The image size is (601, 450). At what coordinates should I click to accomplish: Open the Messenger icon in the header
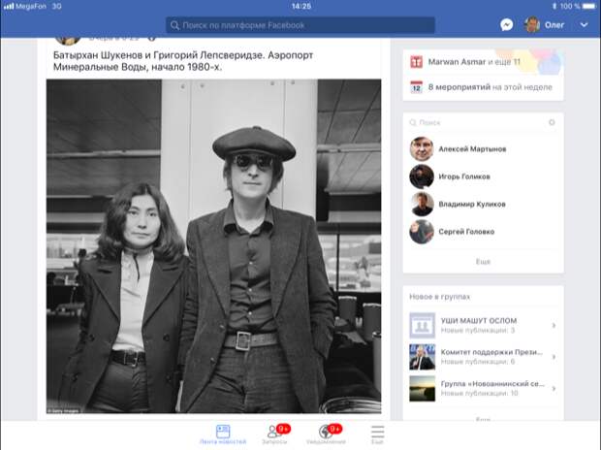(506, 25)
